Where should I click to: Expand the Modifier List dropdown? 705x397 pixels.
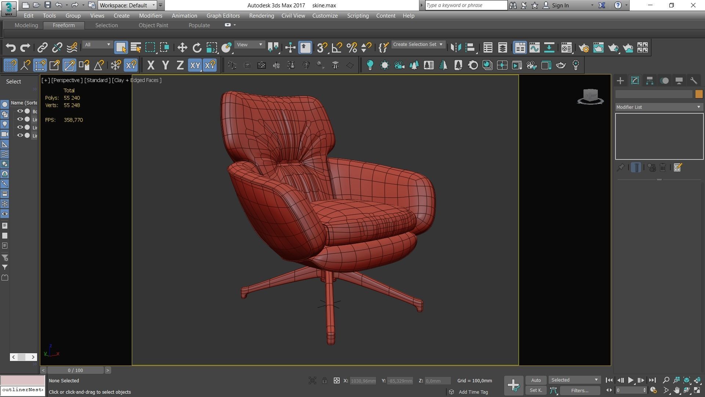coord(659,107)
